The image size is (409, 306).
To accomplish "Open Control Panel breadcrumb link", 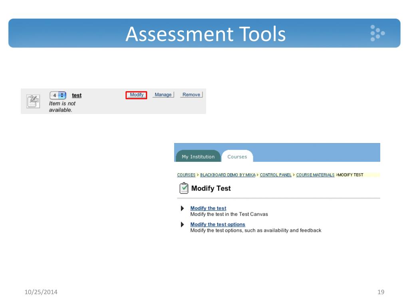I will pos(276,175).
